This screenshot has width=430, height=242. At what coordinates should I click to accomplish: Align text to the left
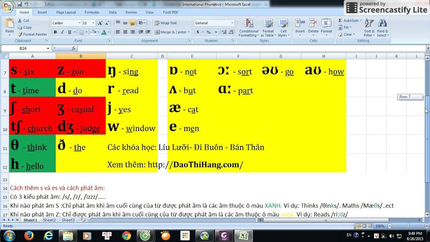118,32
